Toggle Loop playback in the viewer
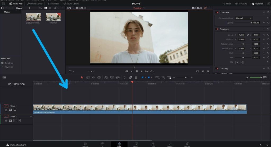Screen dimensions: 271x147 [152, 71]
